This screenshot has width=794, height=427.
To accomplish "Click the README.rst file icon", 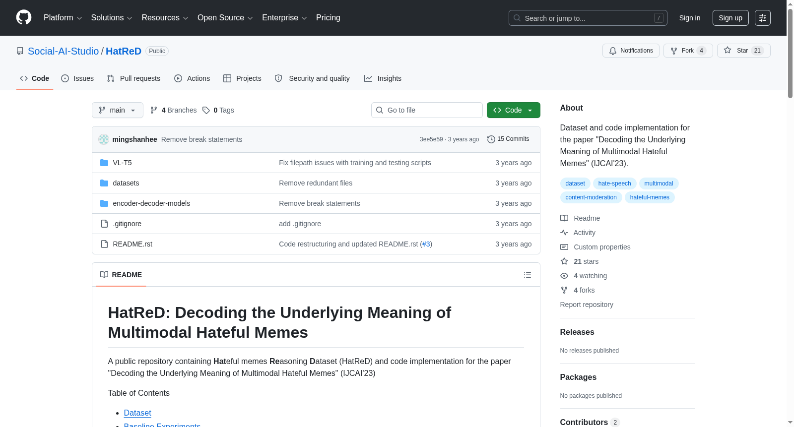I will pyautogui.click(x=104, y=244).
